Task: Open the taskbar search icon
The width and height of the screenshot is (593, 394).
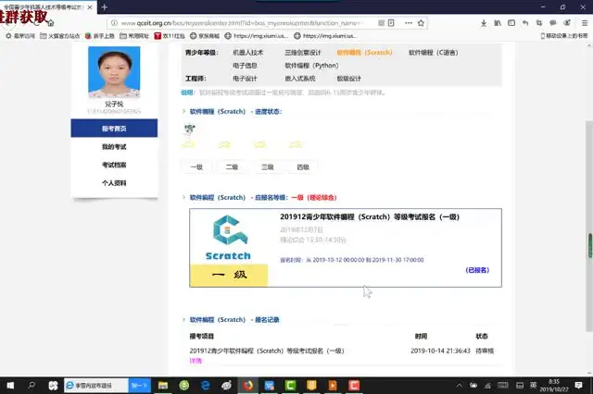Action: pyautogui.click(x=32, y=386)
